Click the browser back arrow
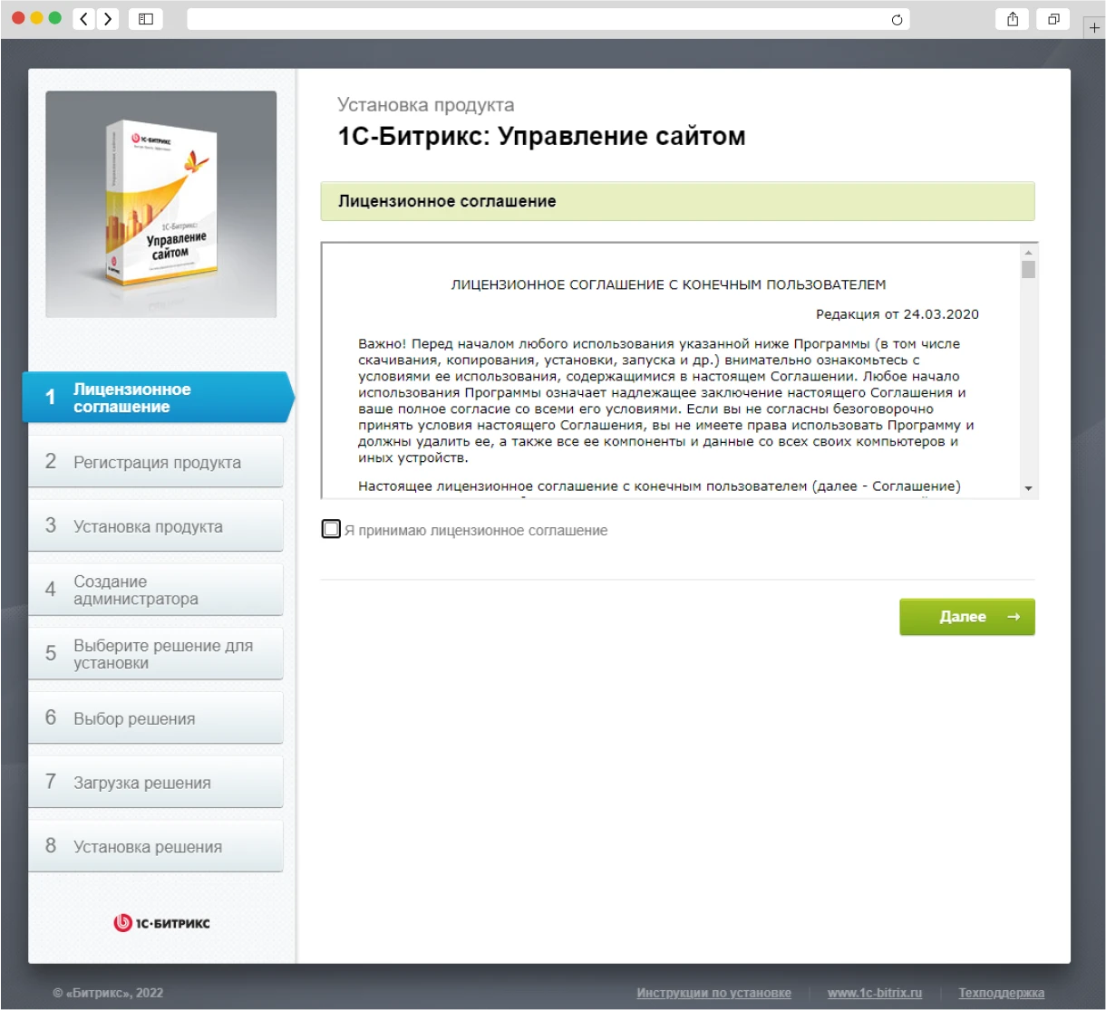Viewport: 1106px width, 1010px height. click(x=82, y=18)
